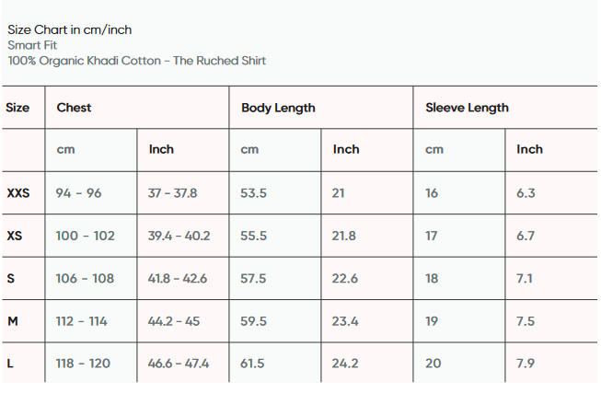The image size is (601, 393).
Task: Select the XXS size row label
Action: (x=18, y=193)
